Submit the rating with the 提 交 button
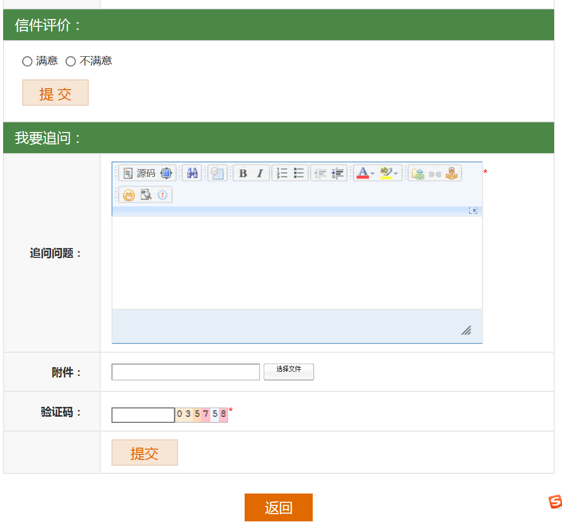562x526 pixels. [55, 93]
